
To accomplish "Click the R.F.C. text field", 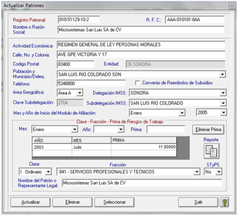I will 195,20.
